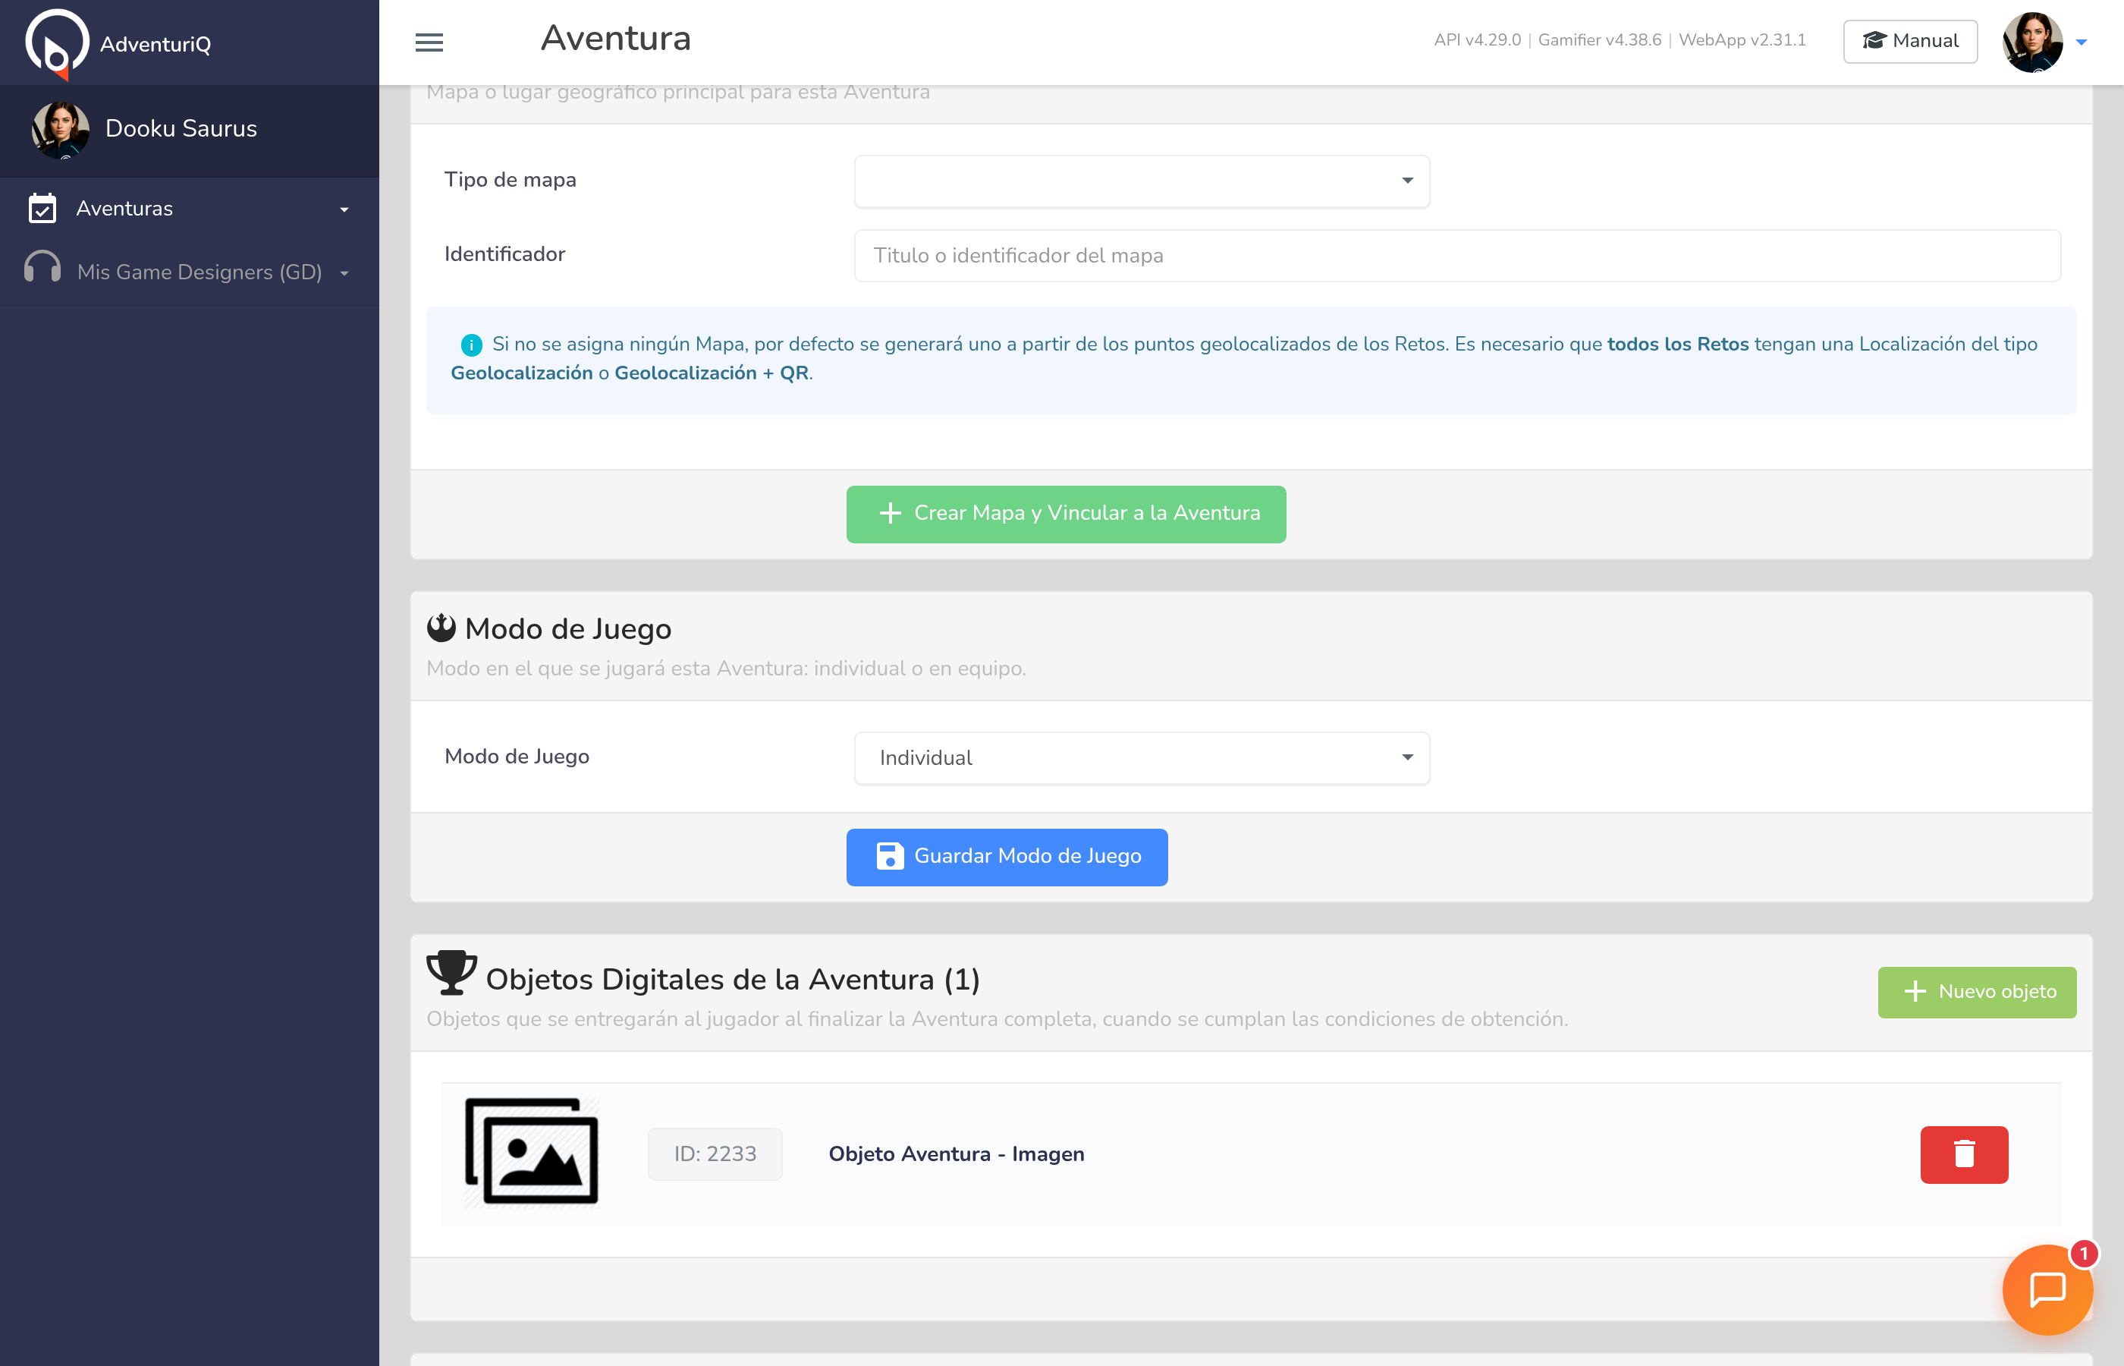
Task: Click the image thumbnail of object 2233
Action: tap(532, 1152)
